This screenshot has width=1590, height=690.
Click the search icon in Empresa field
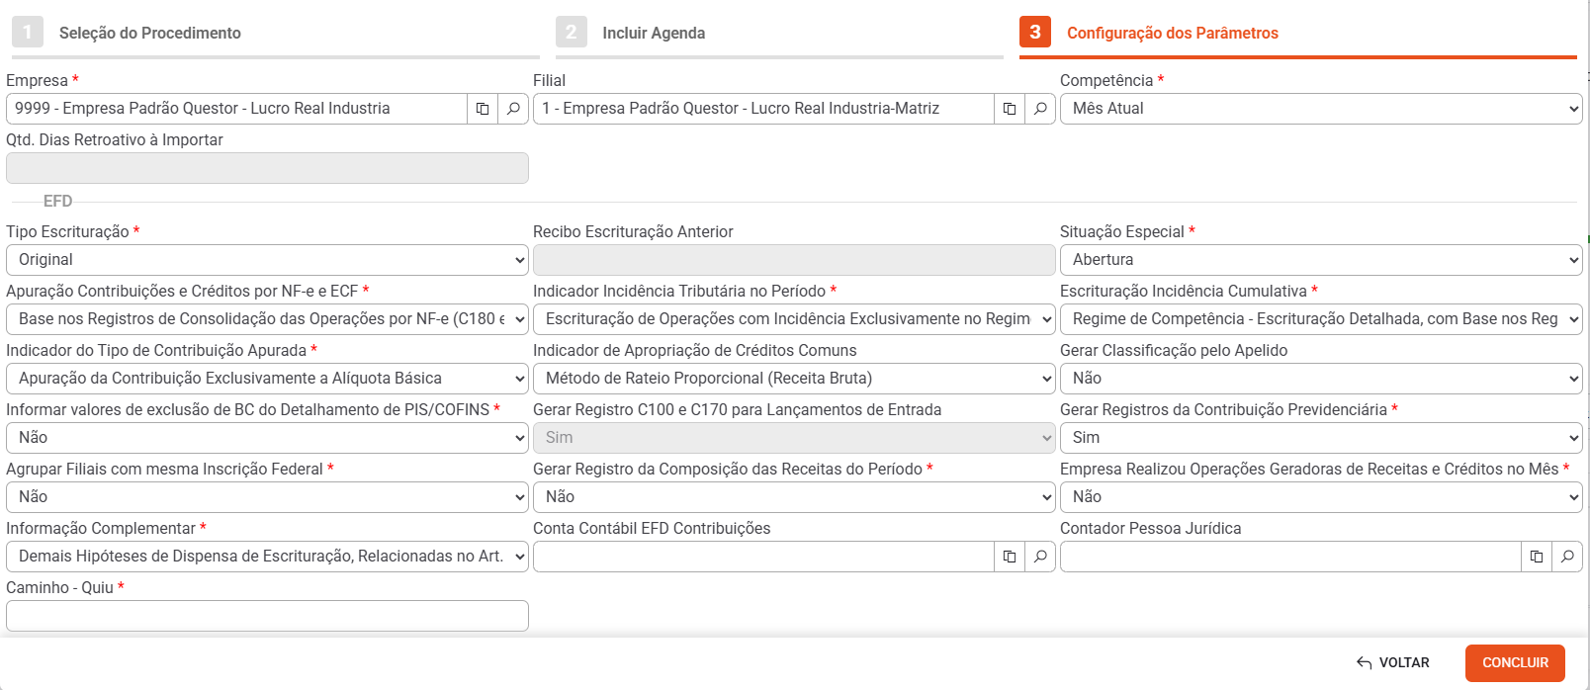(x=513, y=109)
